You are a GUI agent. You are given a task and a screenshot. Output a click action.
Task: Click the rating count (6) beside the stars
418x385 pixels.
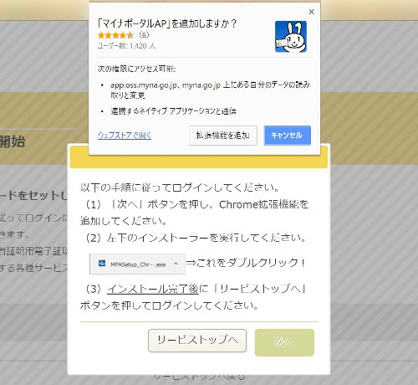point(144,35)
